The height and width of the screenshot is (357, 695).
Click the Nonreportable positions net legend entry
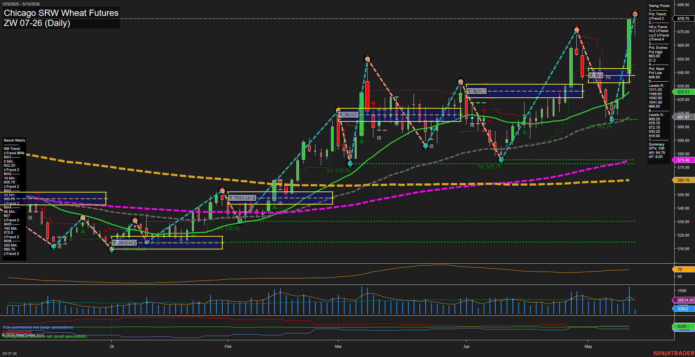tap(45, 336)
